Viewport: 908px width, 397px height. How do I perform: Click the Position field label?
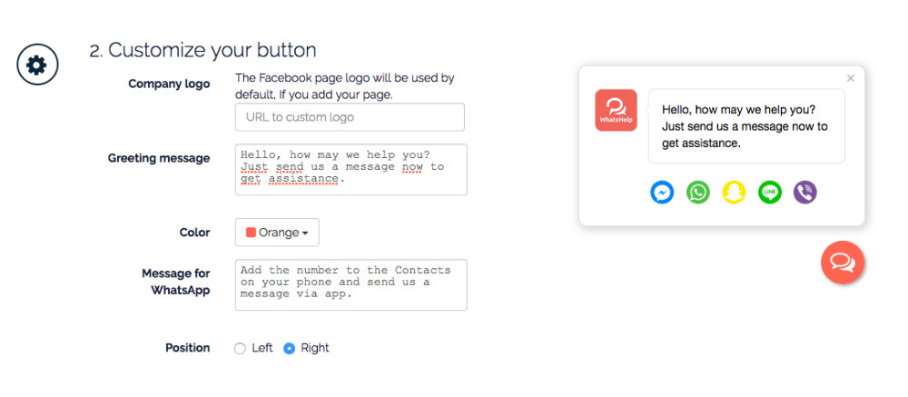click(187, 348)
